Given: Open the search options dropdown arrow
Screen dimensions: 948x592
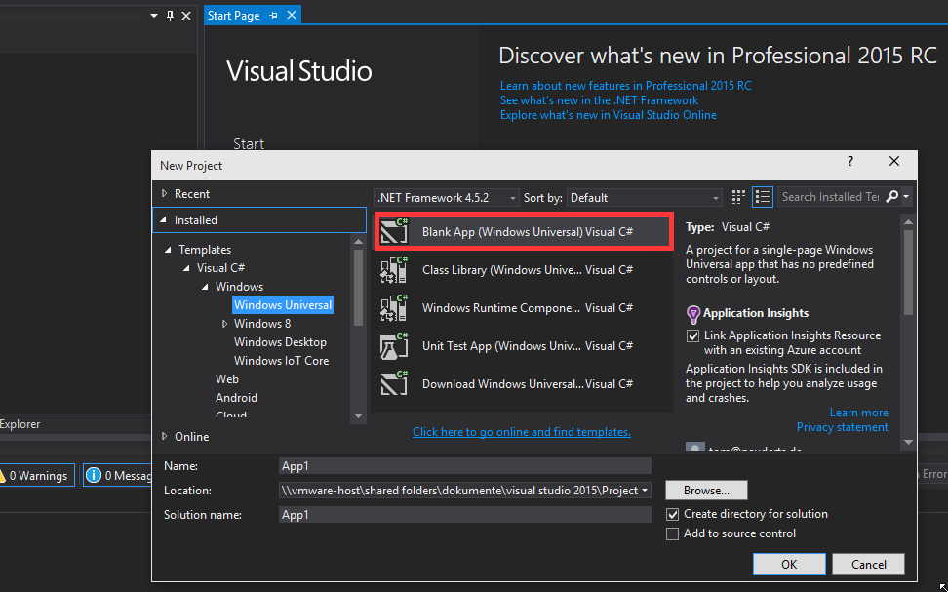Looking at the screenshot, I should 906,197.
